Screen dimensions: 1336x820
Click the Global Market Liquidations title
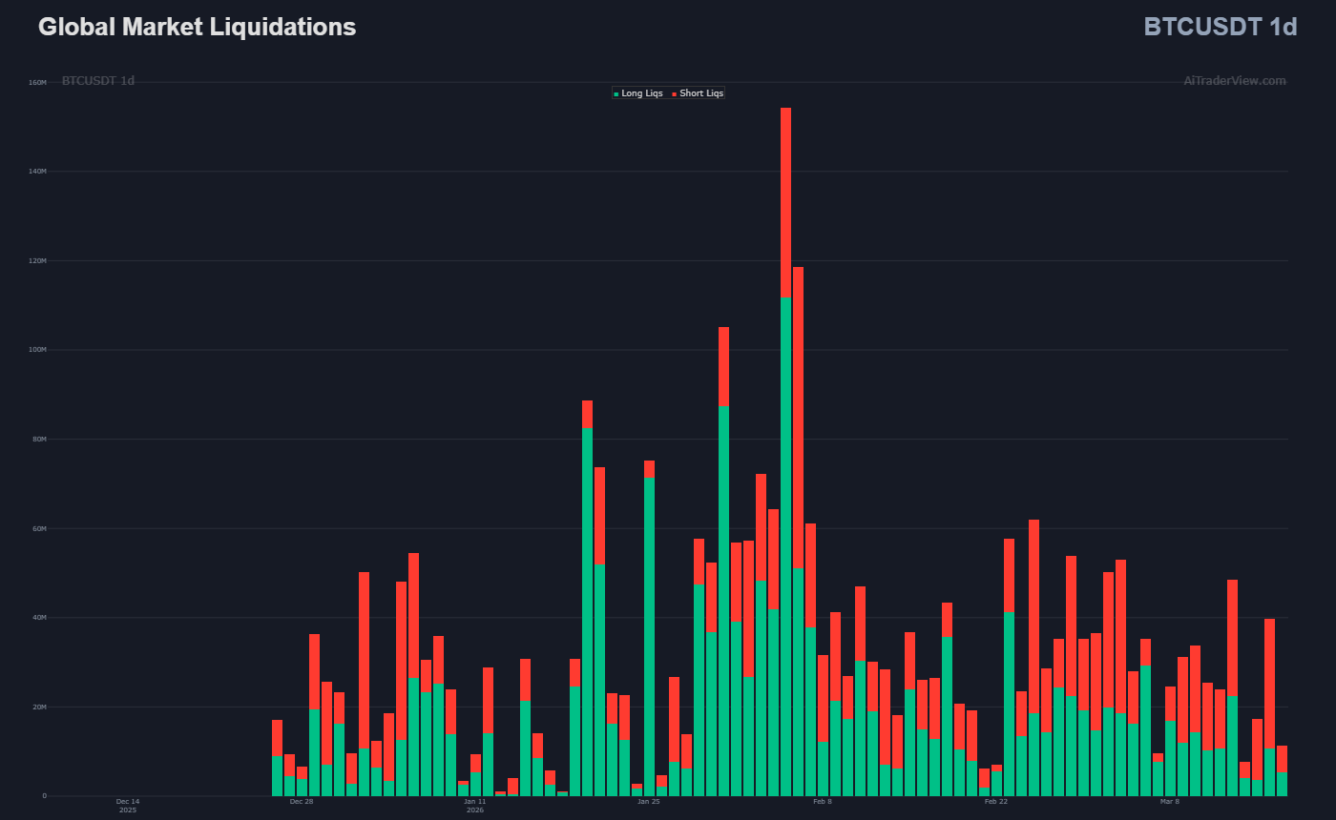(197, 28)
